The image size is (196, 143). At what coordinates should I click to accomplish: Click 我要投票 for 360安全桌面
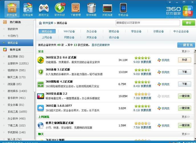coord(146,98)
